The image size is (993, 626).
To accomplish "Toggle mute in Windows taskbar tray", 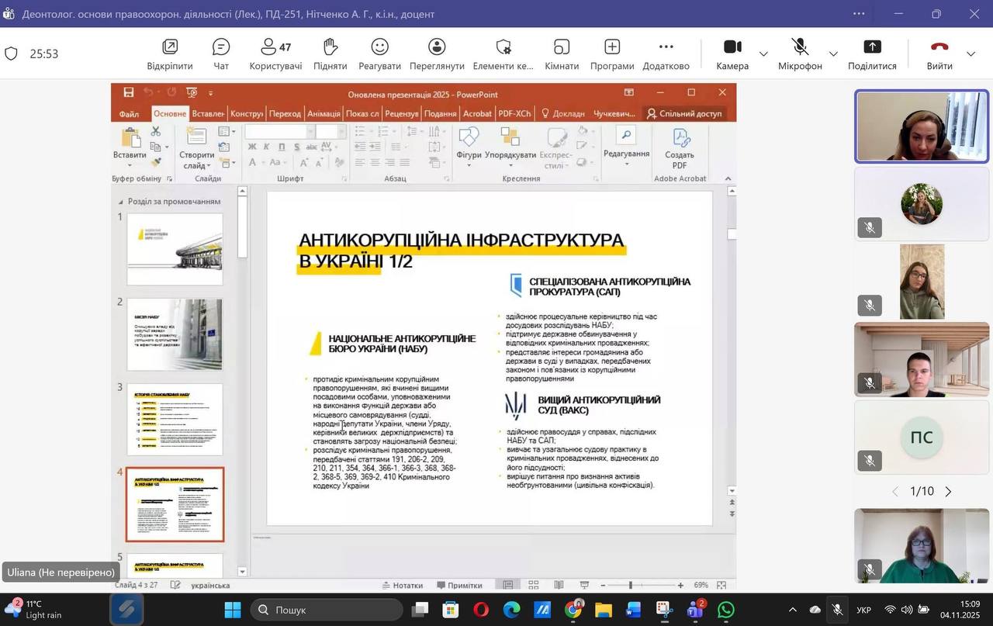I will coord(837,610).
